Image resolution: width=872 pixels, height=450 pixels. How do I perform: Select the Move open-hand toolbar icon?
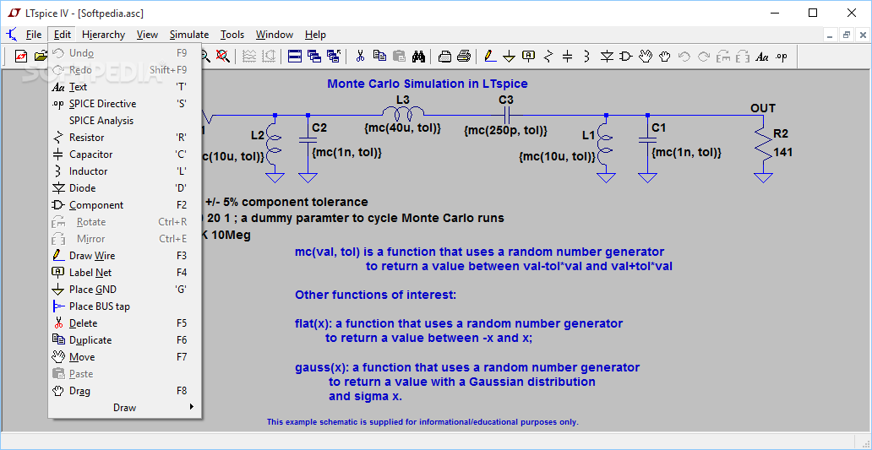click(x=645, y=56)
